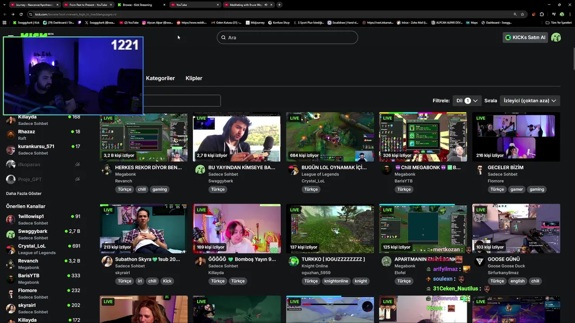Image resolution: width=575 pixels, height=323 pixels.
Task: Switch to Meditating with Bruce browser tab
Action: tap(248, 4)
